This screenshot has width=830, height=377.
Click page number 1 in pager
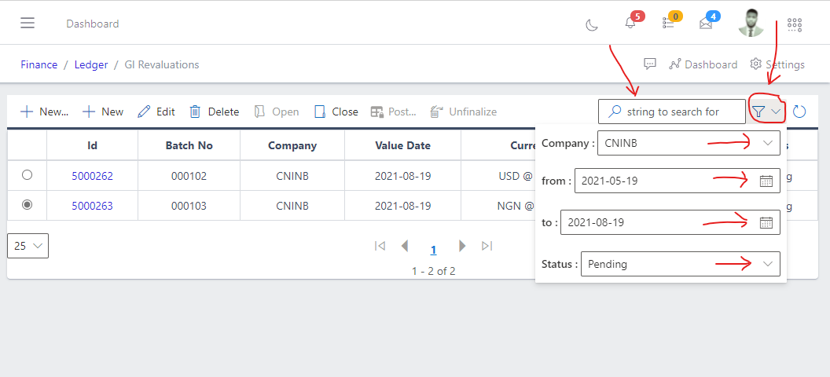pos(434,250)
